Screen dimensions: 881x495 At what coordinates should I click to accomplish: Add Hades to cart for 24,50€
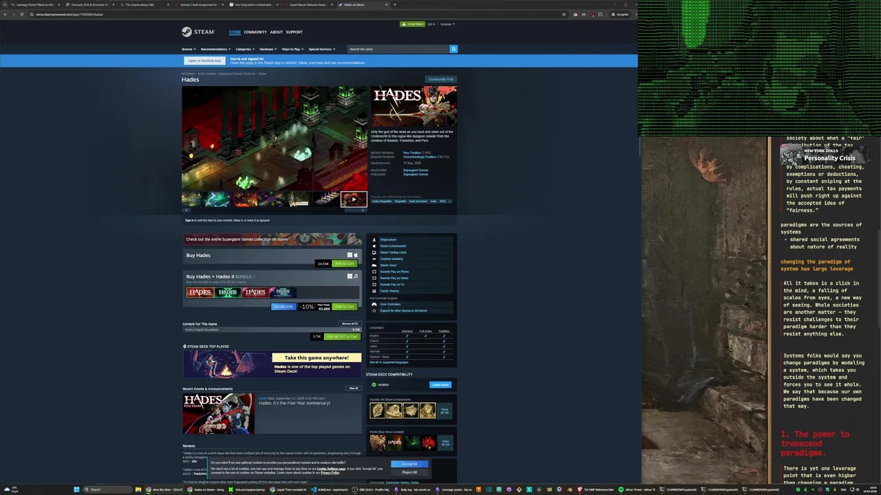(x=344, y=263)
